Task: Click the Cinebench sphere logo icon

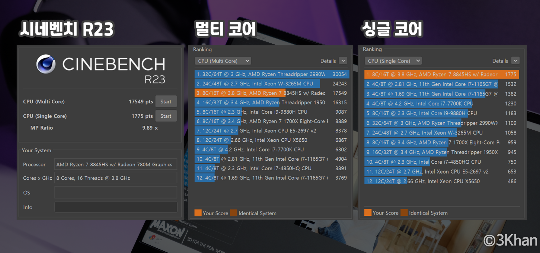Action: point(46,64)
